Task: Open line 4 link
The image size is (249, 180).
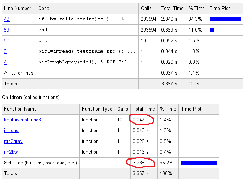Action: [x=5, y=62]
